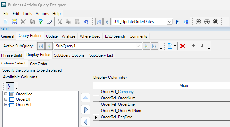Move subquery up with the up arrow
Viewport: 230px width, 127px height.
pyautogui.click(x=193, y=46)
